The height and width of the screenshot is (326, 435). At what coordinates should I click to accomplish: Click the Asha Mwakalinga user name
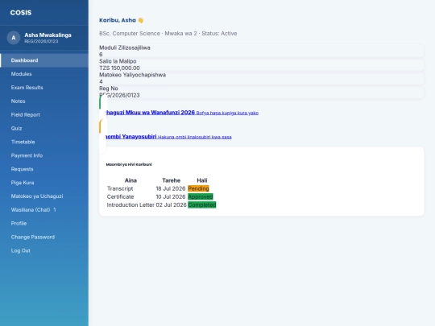pos(48,35)
